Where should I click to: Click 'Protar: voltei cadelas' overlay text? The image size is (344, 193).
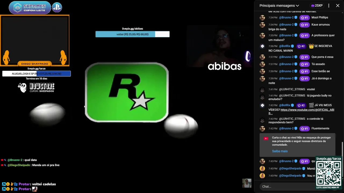point(37,184)
